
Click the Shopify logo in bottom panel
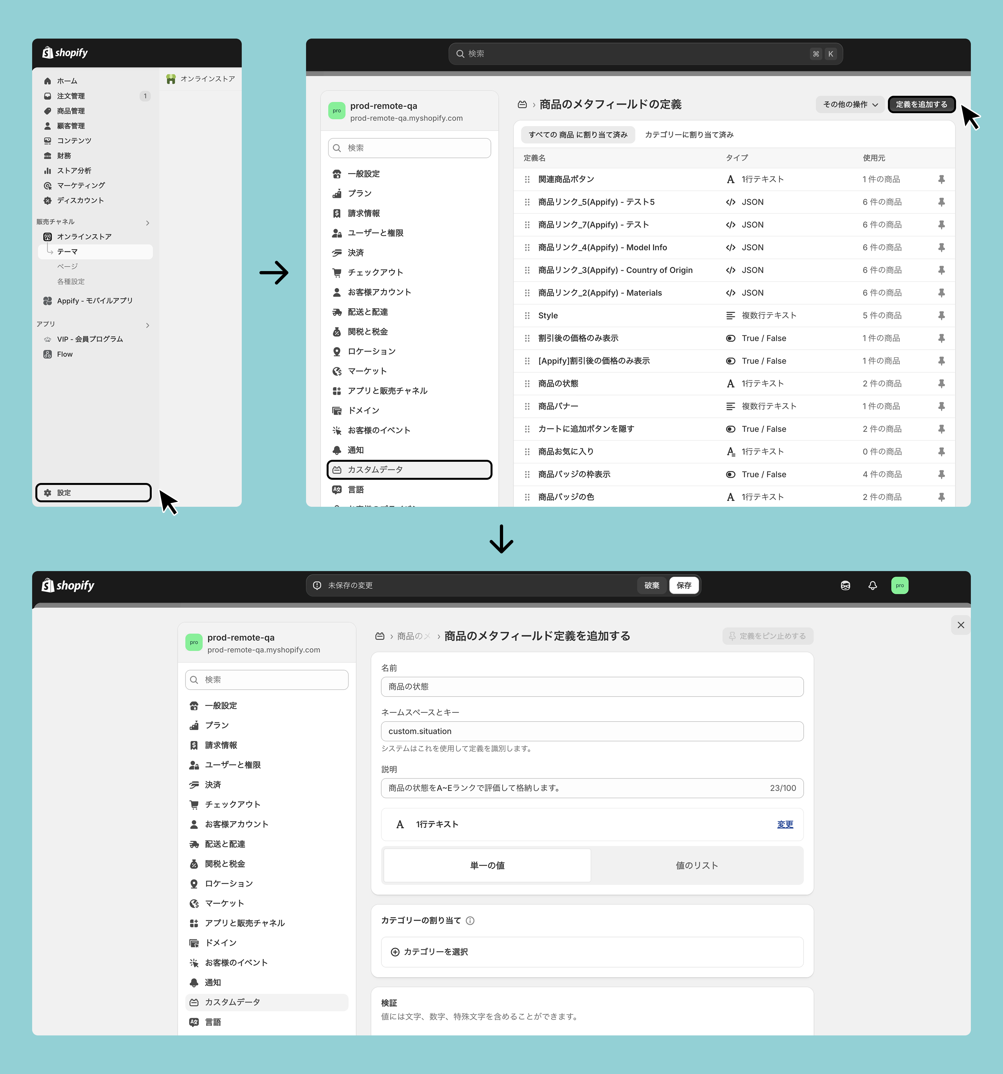pyautogui.click(x=68, y=585)
